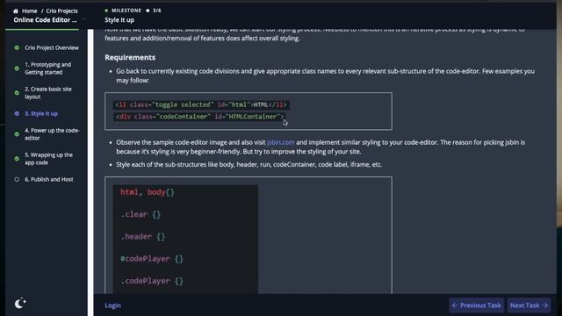Open milestone 2 Create basic site layout
The width and height of the screenshot is (562, 316).
coord(48,93)
